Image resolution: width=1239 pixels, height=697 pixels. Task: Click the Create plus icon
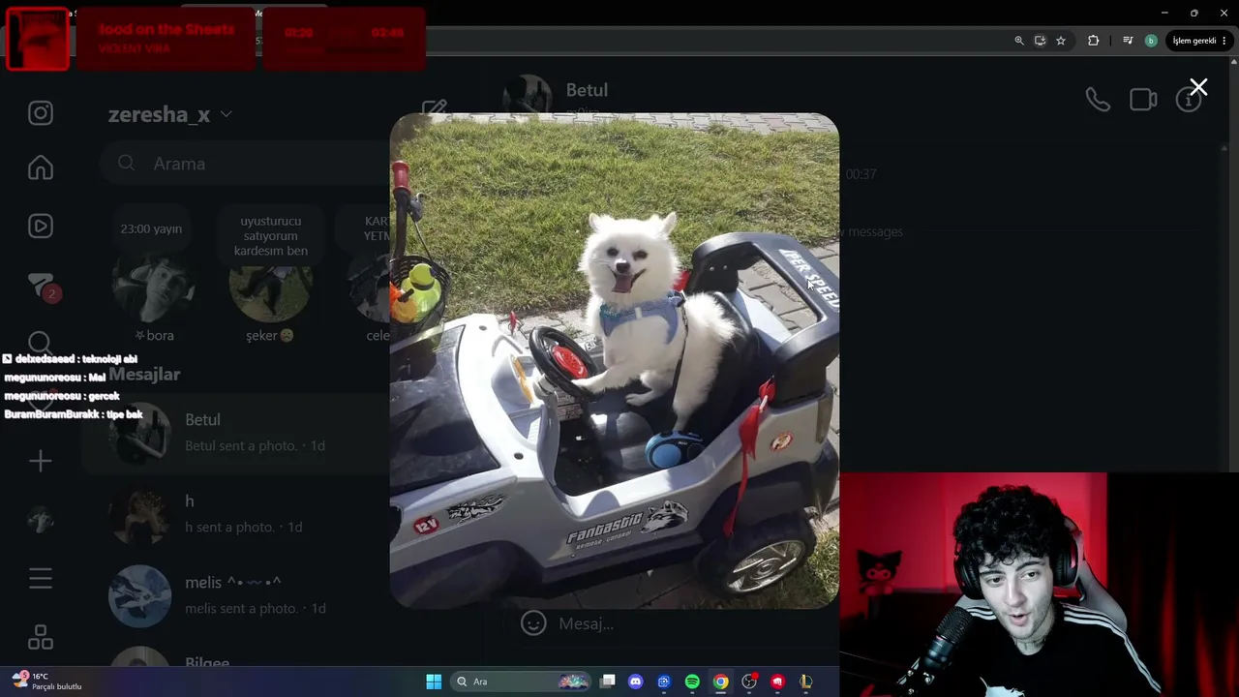tap(40, 461)
